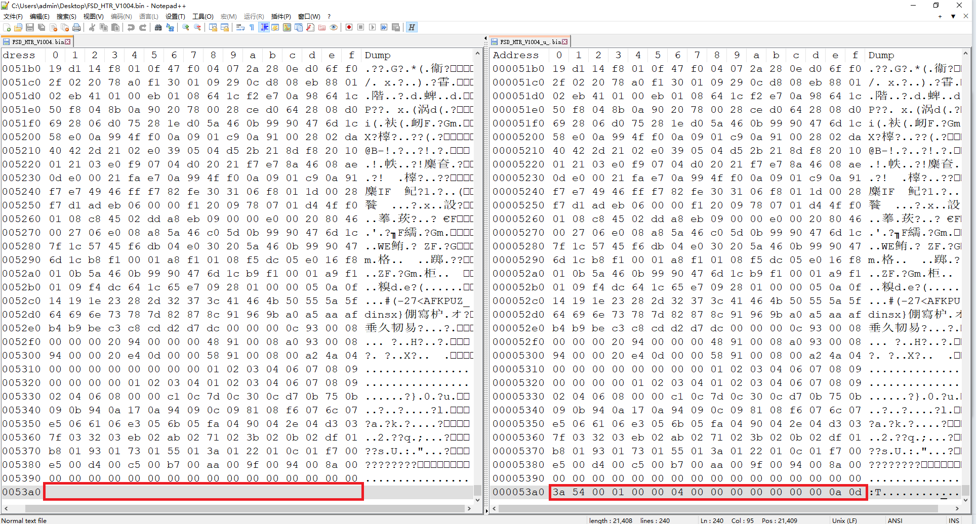Toggle the HEX editor H button
The width and height of the screenshot is (977, 524).
(412, 27)
